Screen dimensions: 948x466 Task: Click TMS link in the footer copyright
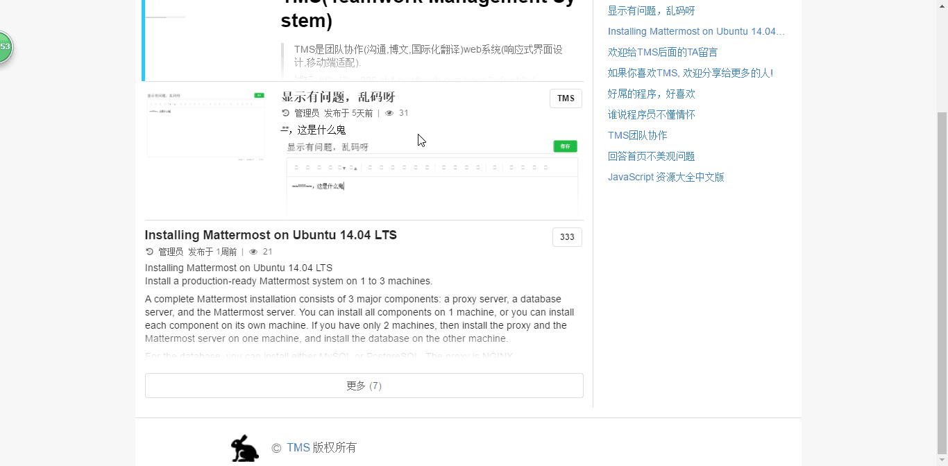(297, 447)
